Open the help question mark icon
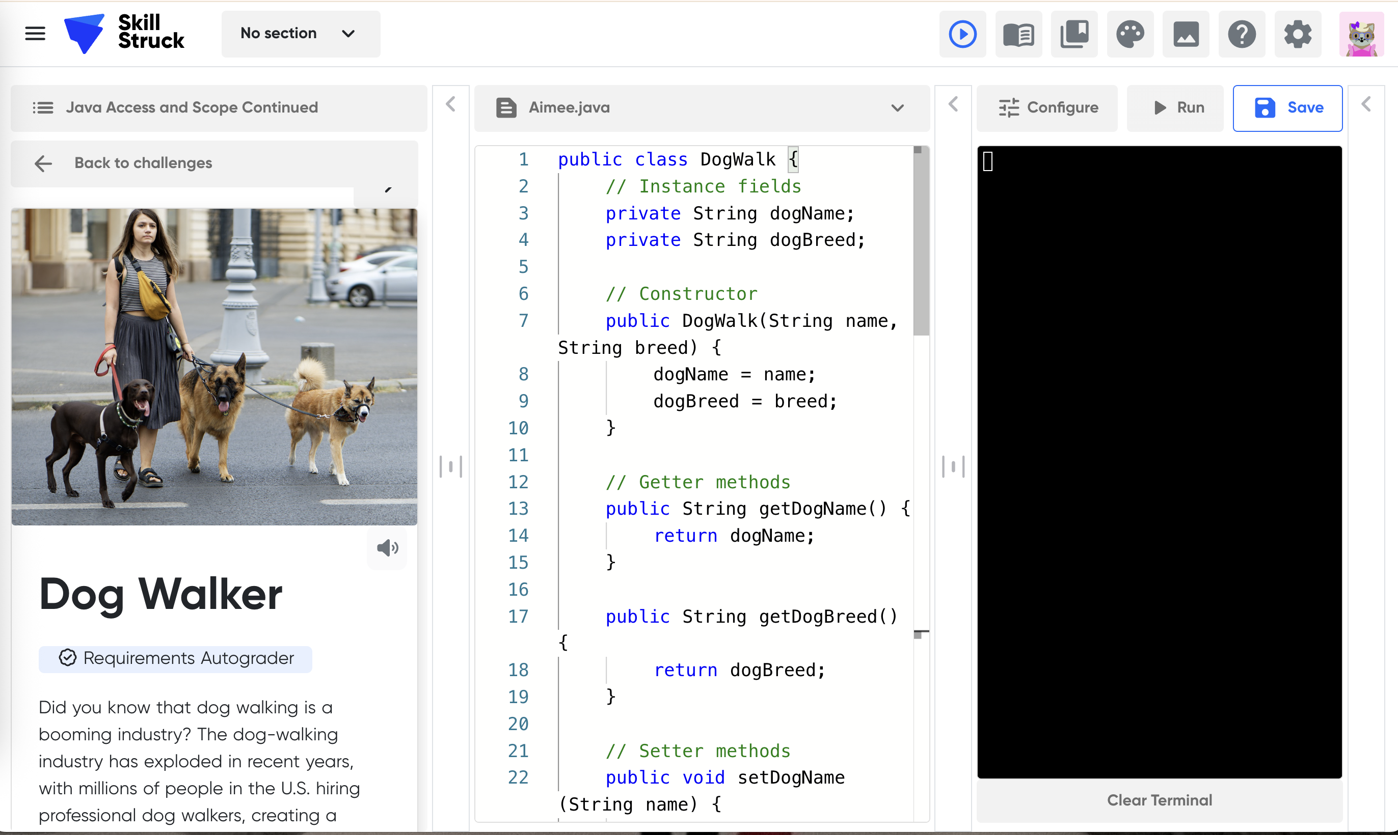The width and height of the screenshot is (1398, 835). [1241, 34]
